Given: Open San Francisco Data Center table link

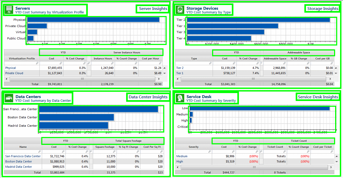Looking at the screenshot, I should (23, 156).
